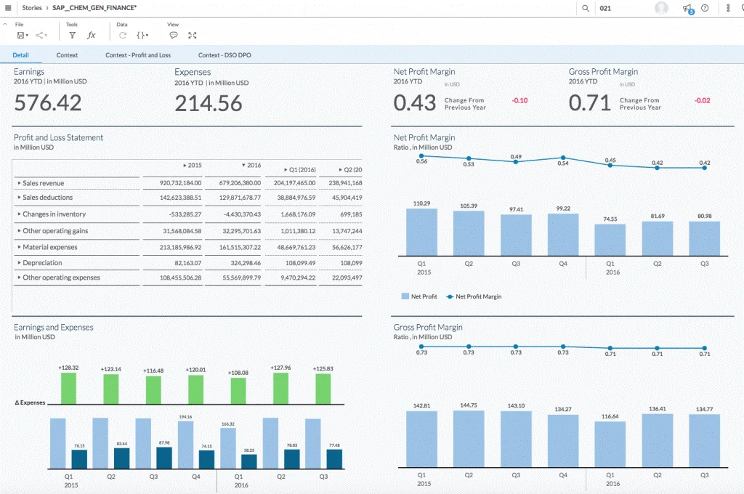Click the user profile avatar

pyautogui.click(x=661, y=8)
